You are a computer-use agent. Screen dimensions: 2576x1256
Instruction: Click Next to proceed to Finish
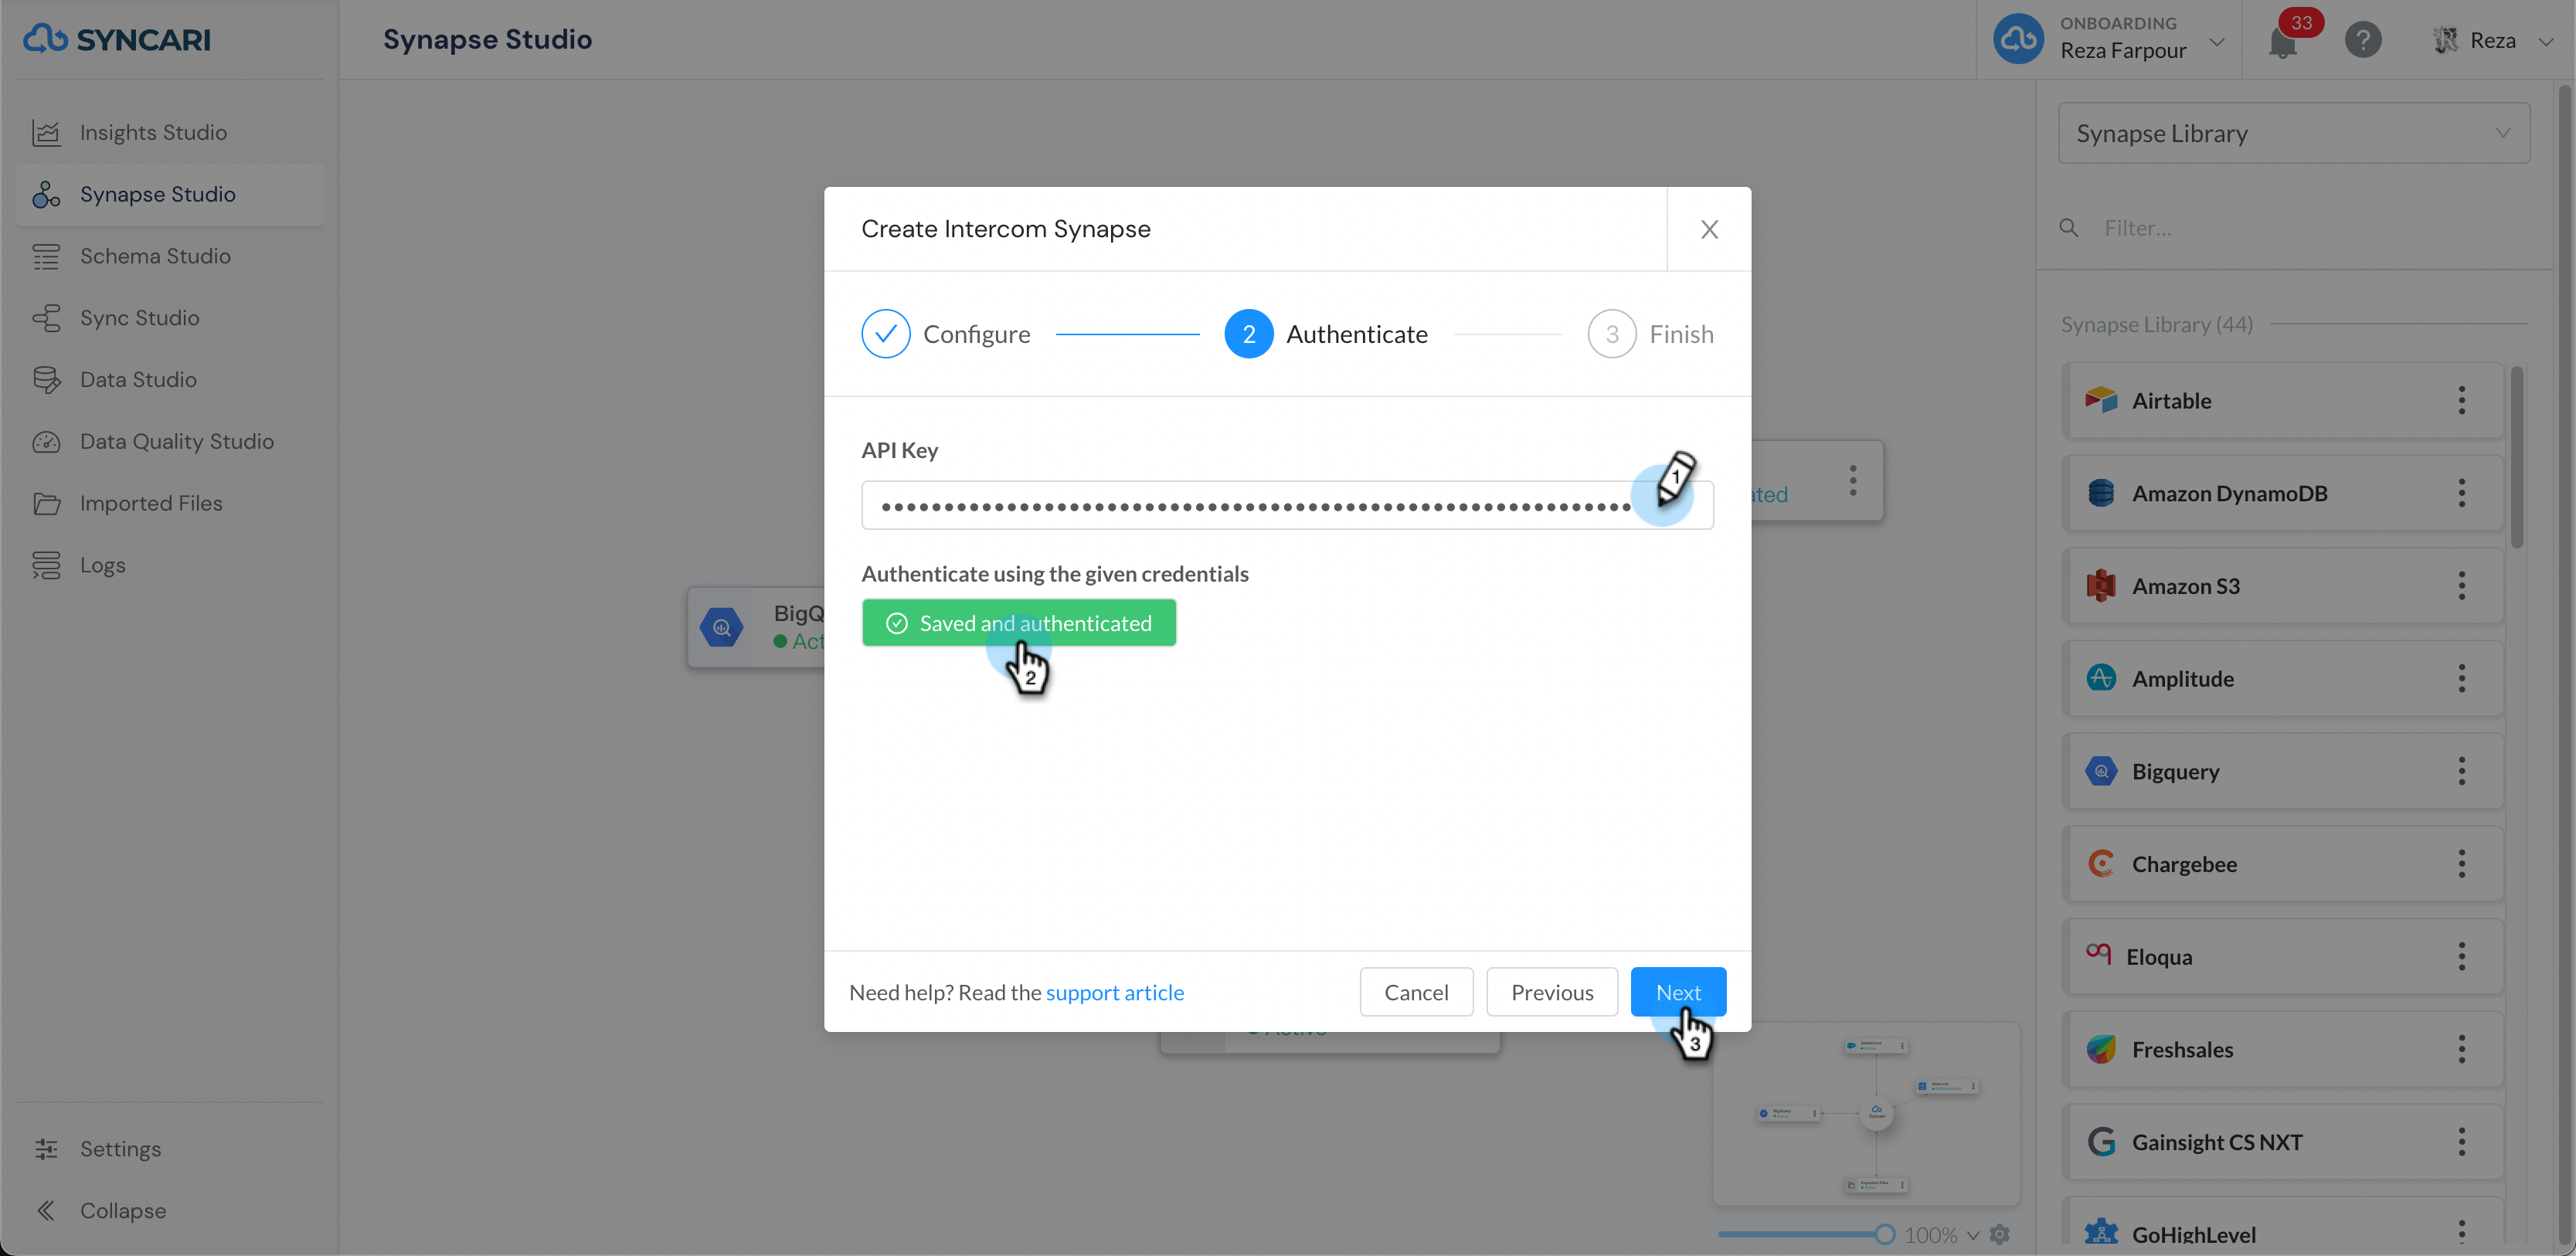pyautogui.click(x=1678, y=992)
